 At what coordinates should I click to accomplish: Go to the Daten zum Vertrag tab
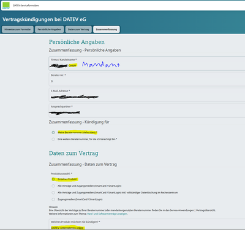pyautogui.click(x=78, y=29)
